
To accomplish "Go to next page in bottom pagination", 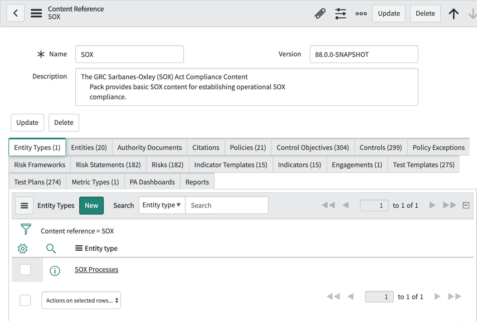I will (x=437, y=296).
